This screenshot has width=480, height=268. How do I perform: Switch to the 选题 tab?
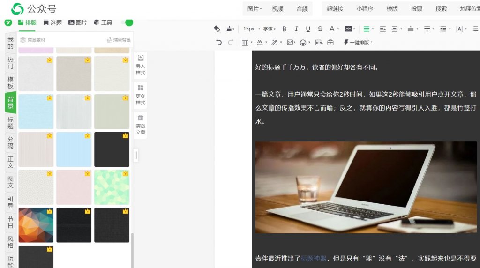(52, 22)
